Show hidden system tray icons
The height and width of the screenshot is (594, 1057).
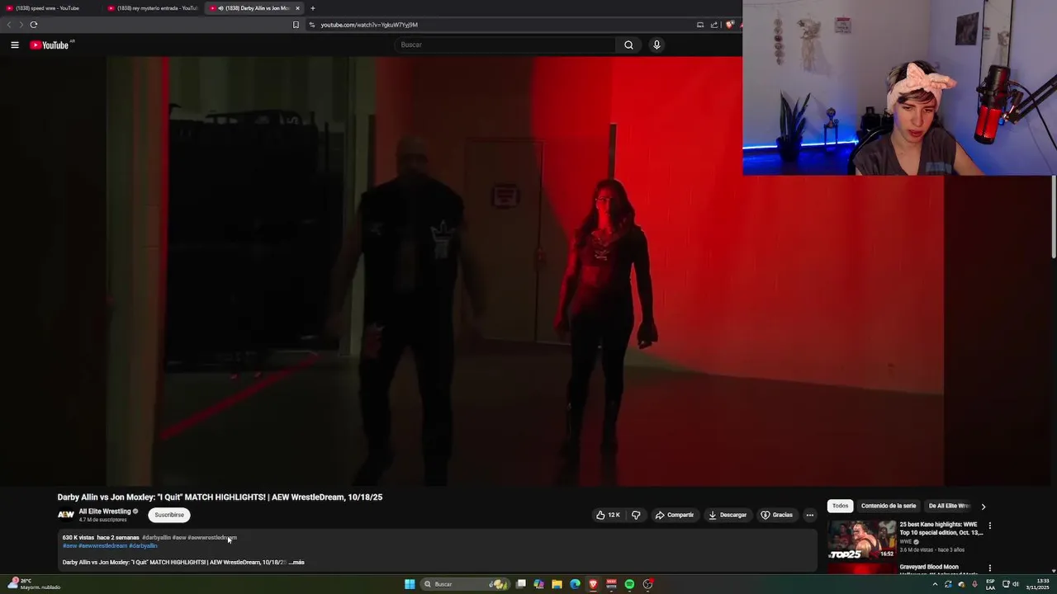[936, 584]
